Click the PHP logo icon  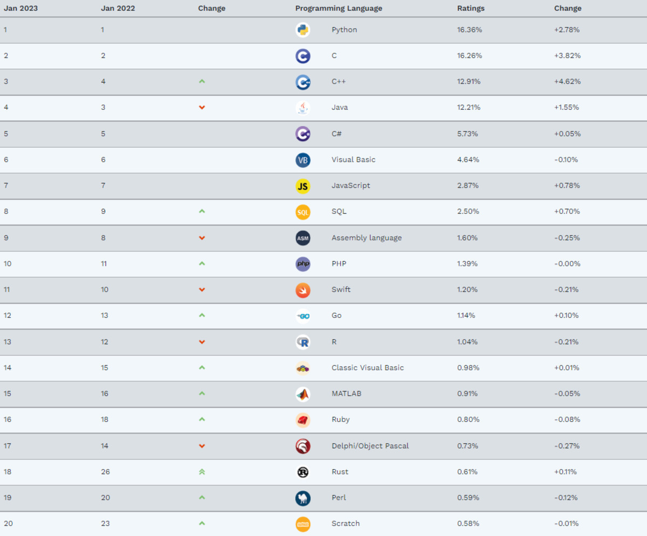[303, 264]
